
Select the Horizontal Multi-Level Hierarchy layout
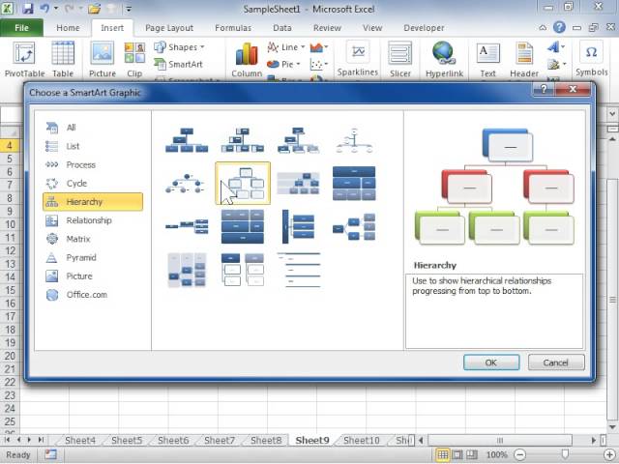click(298, 226)
